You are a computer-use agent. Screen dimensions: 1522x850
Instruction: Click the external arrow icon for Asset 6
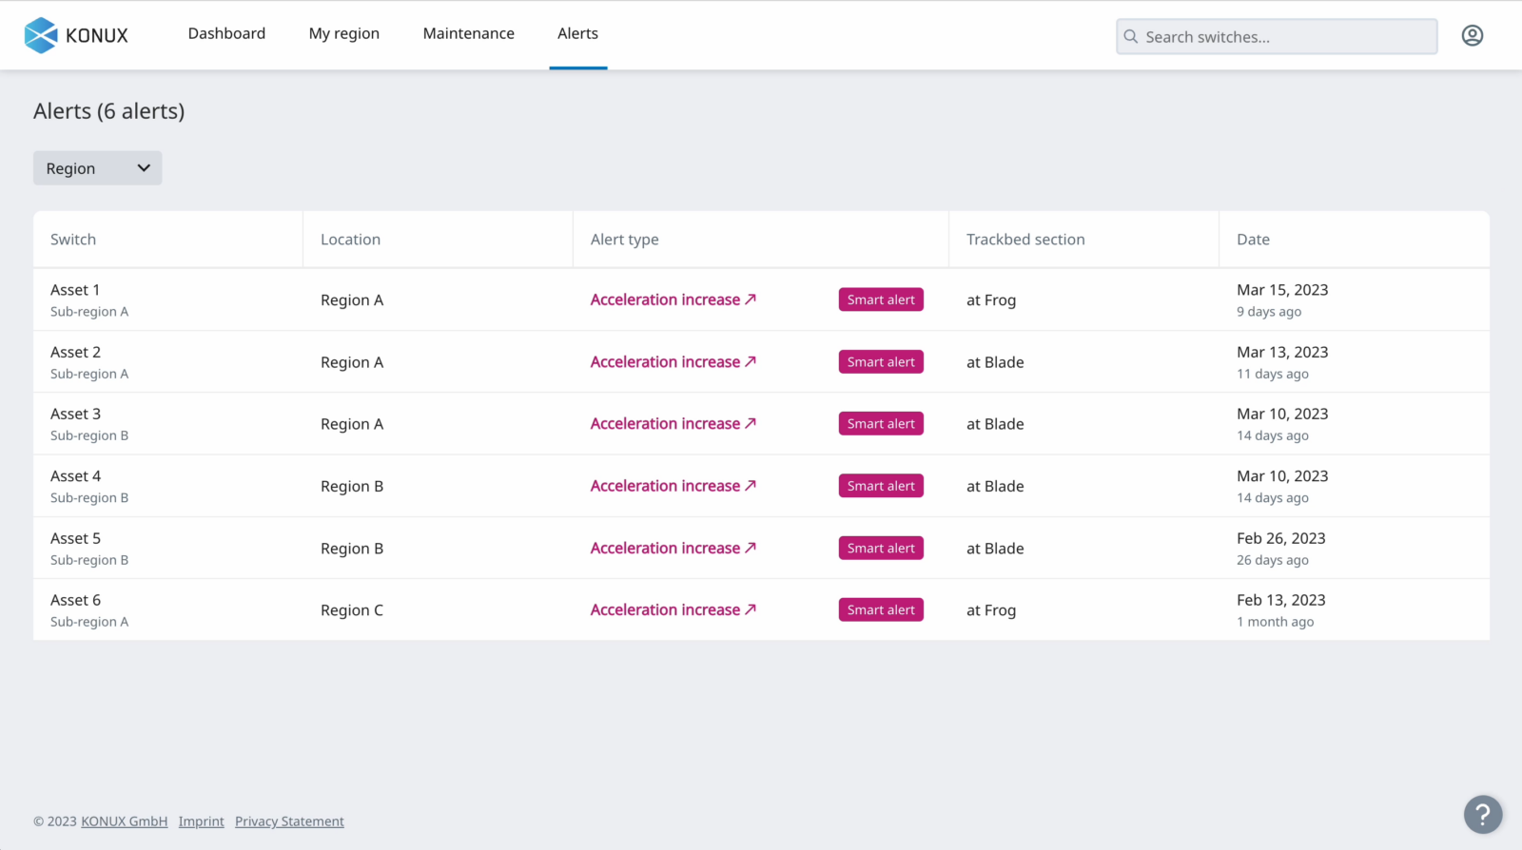coord(751,609)
